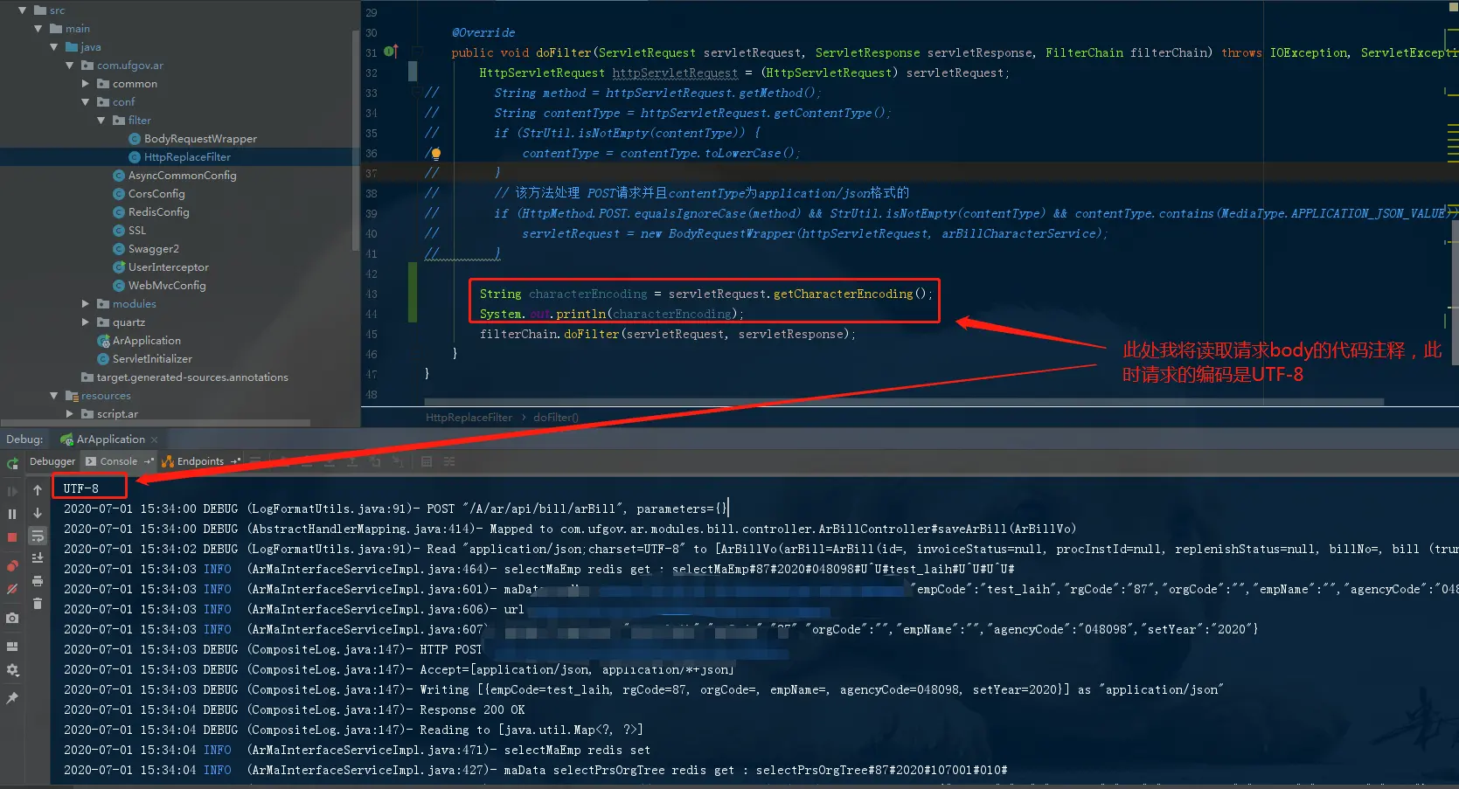Click the UTF-8 output line in console
Screen dimensions: 1459x789
click(80, 488)
